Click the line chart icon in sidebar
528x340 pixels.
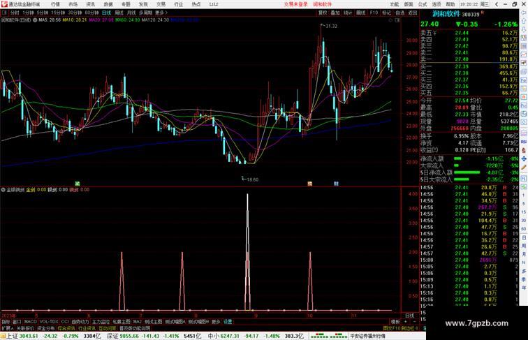tap(524, 54)
